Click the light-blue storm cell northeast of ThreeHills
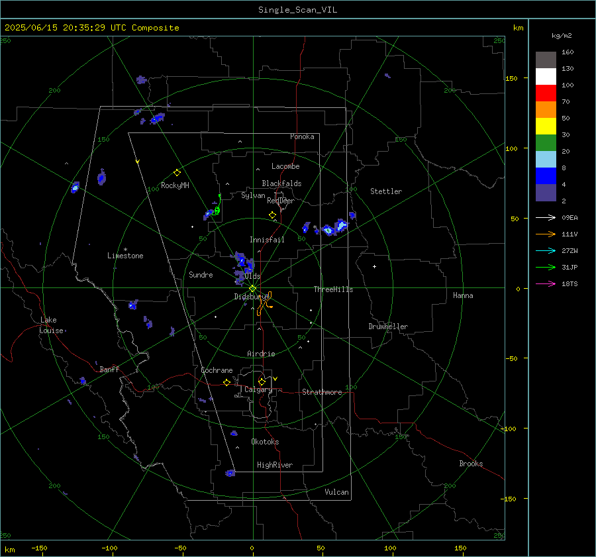 (340, 225)
